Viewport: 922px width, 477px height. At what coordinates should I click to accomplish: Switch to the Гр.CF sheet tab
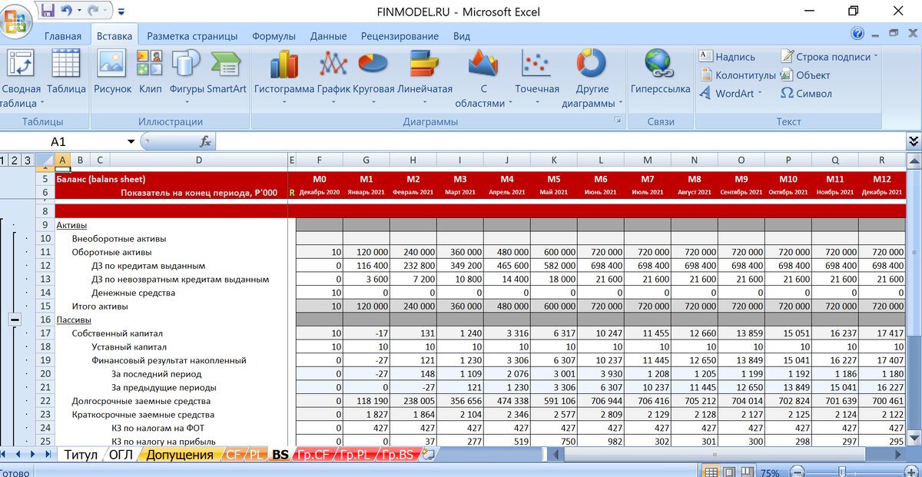[x=313, y=455]
